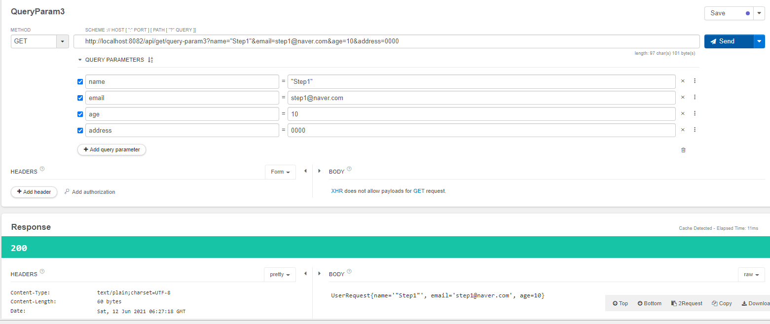The height and width of the screenshot is (324, 770).
Task: Open more options for age parameter
Action: (x=695, y=113)
